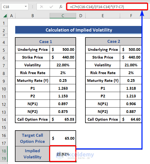150x164 pixels.
Task: Select Case 1 P1 value 1.263
Action: tap(63, 88)
